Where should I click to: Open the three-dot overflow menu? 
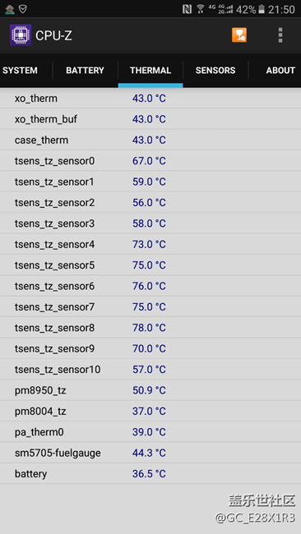[280, 35]
